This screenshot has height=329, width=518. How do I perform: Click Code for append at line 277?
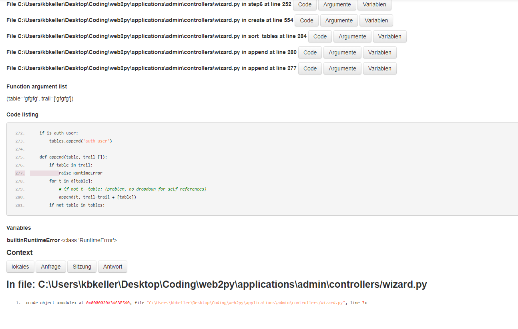(310, 68)
